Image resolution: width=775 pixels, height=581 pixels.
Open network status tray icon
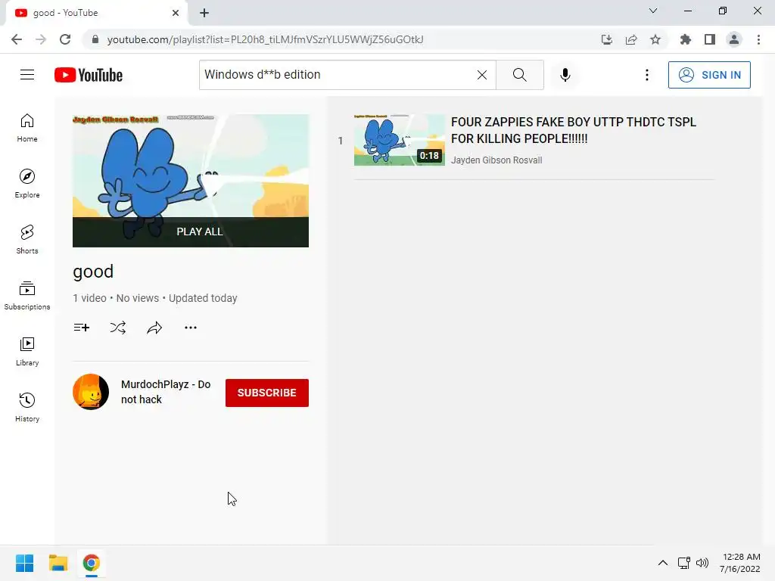pos(684,563)
